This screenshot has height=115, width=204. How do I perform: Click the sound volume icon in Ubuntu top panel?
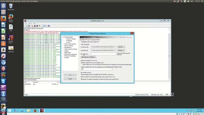pyautogui.click(x=192, y=1)
